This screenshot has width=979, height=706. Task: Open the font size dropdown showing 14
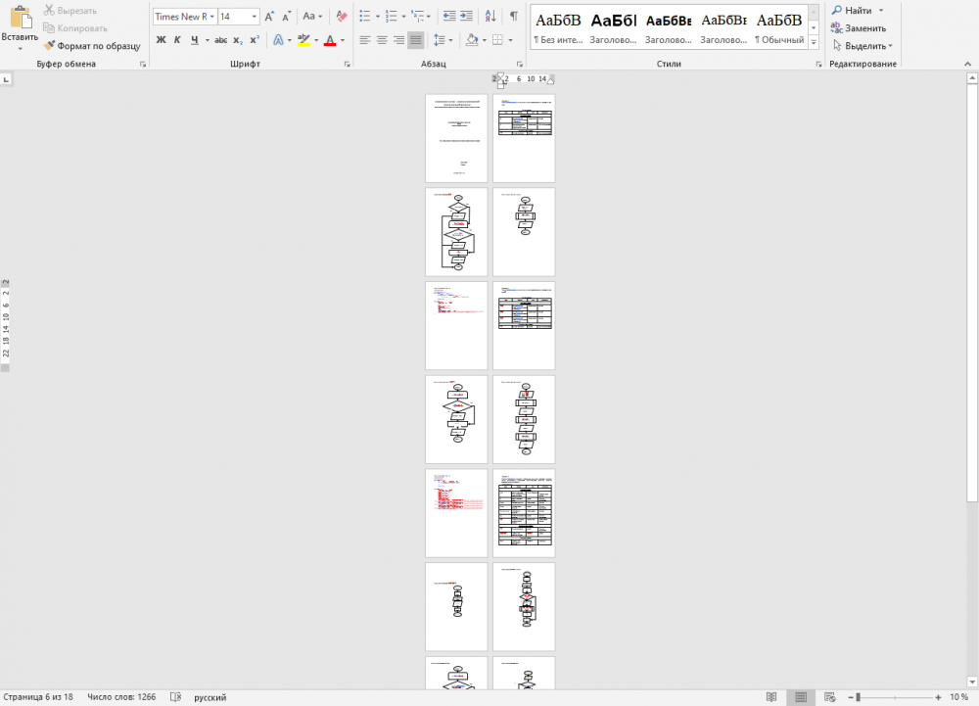(255, 17)
